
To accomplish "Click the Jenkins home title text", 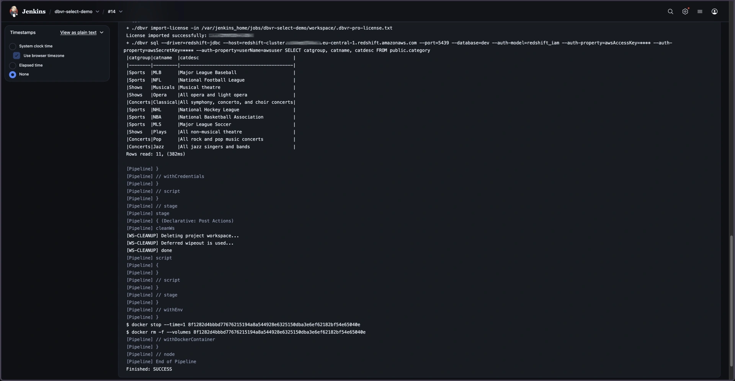I will (34, 11).
